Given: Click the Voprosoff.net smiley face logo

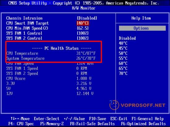Looking at the screenshot, I should [114, 105].
